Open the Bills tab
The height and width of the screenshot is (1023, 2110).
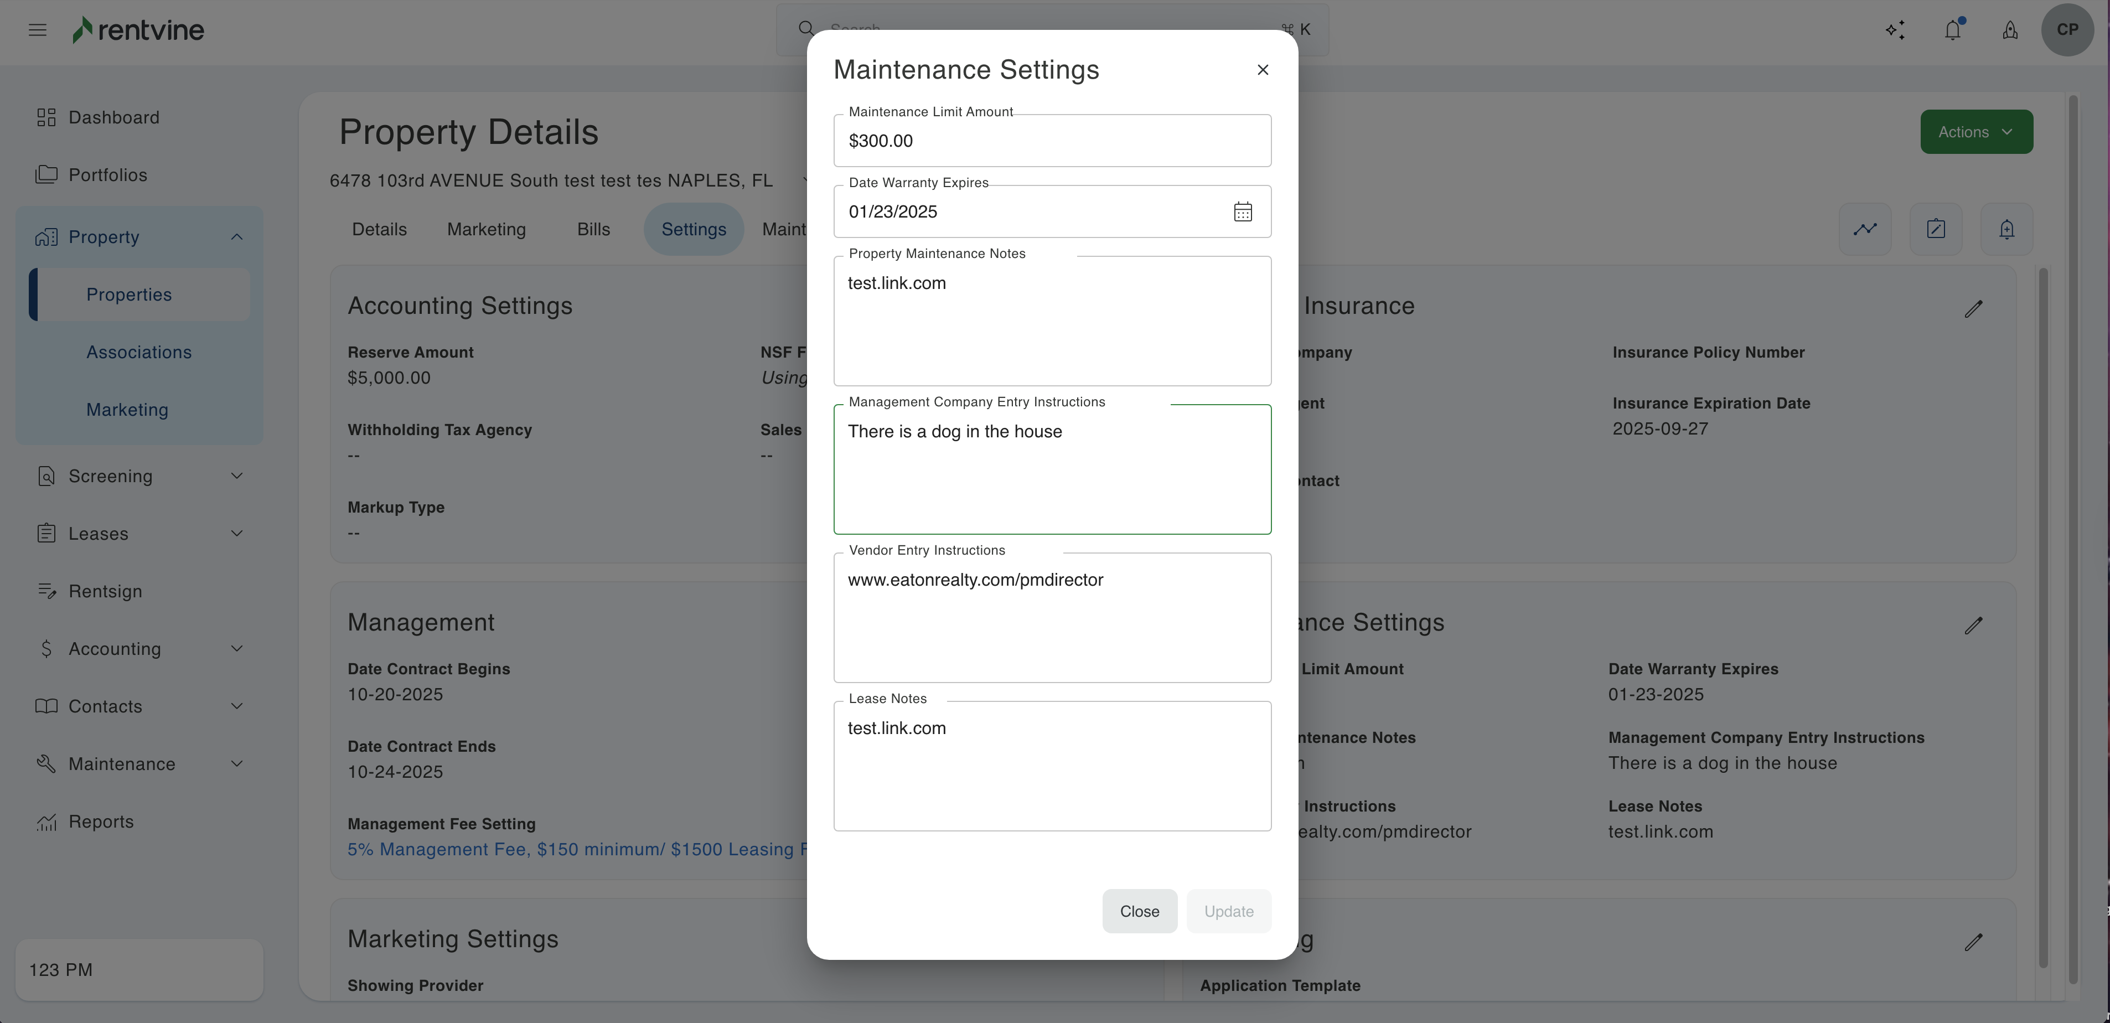(593, 229)
